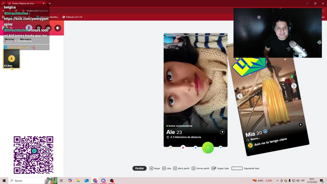Click the Super Like shortcut hint
327x184 pixels.
coord(220,168)
